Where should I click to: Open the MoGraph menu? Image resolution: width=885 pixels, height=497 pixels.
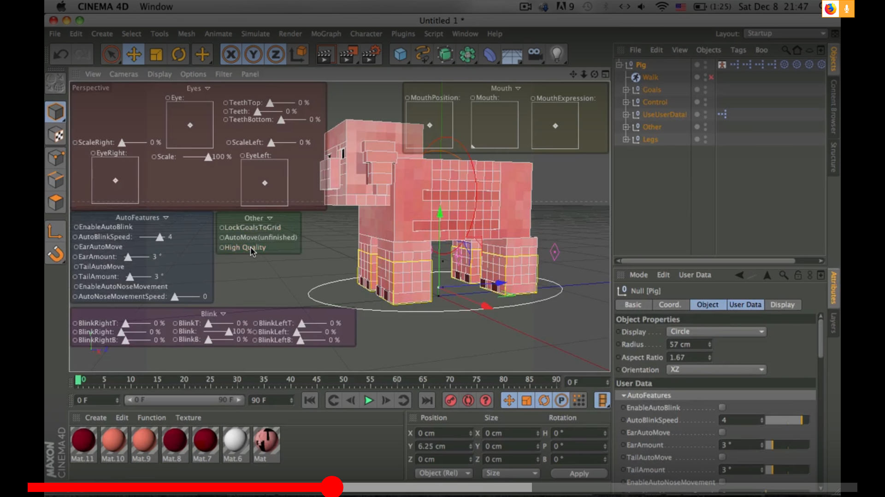326,34
